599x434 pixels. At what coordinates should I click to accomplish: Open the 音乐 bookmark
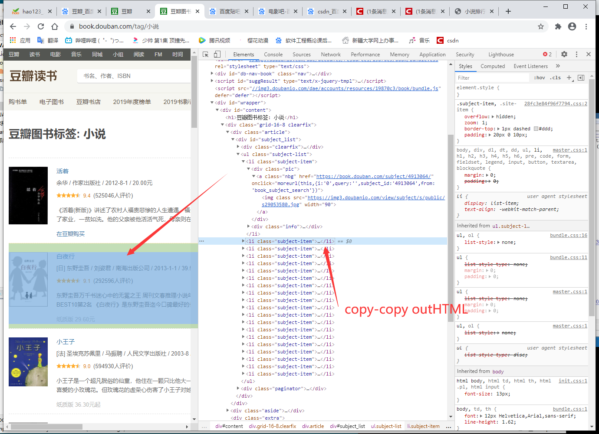(x=419, y=40)
